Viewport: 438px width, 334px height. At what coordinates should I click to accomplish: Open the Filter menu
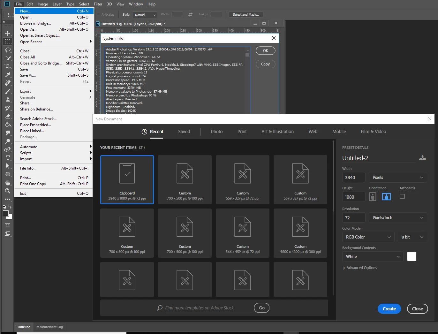tap(98, 4)
